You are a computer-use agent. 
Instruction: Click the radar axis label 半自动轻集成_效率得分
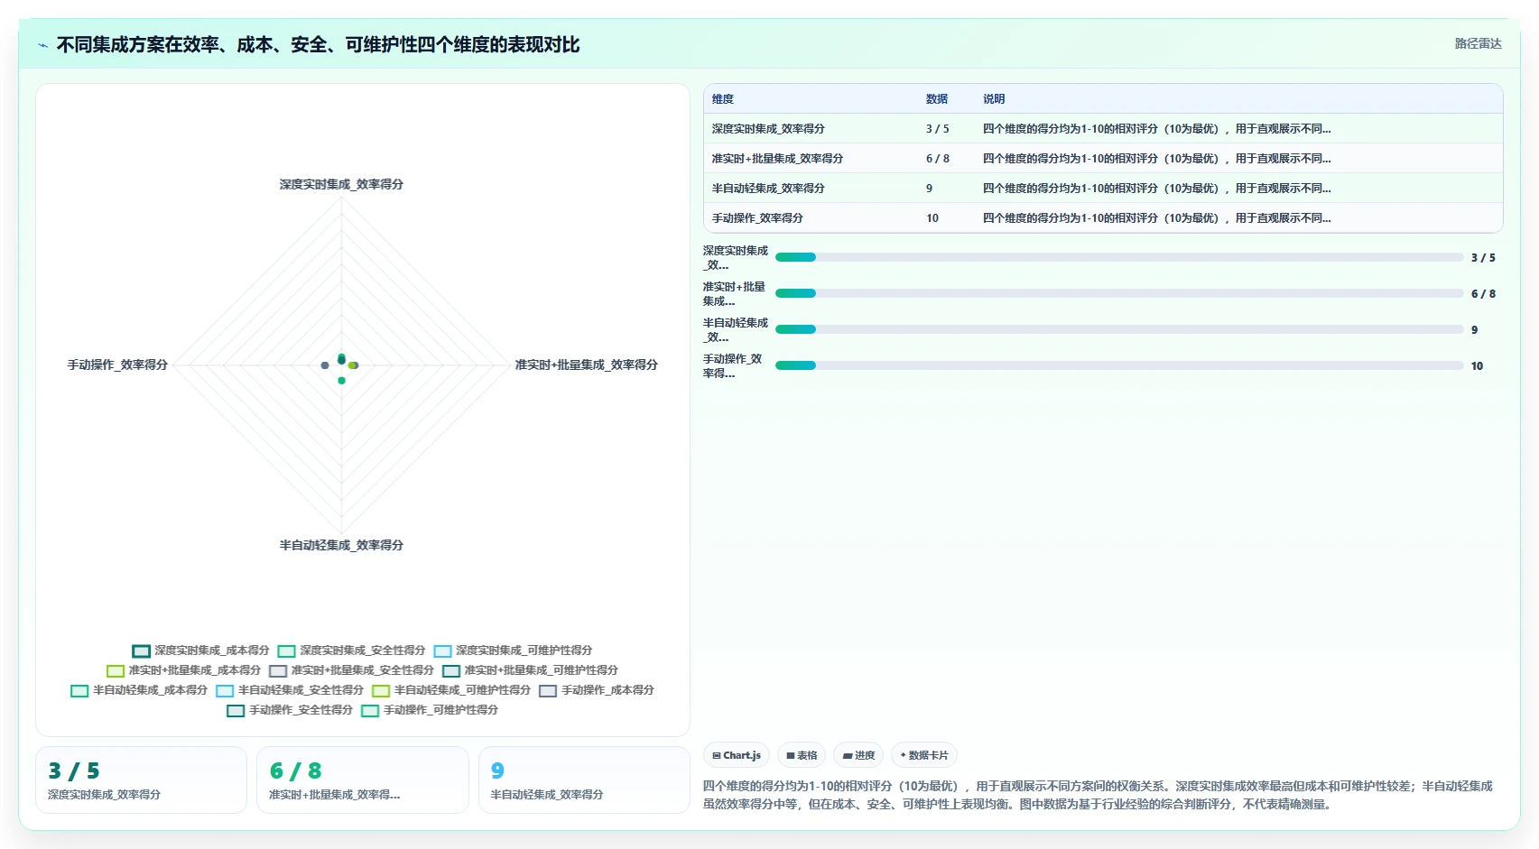click(341, 545)
